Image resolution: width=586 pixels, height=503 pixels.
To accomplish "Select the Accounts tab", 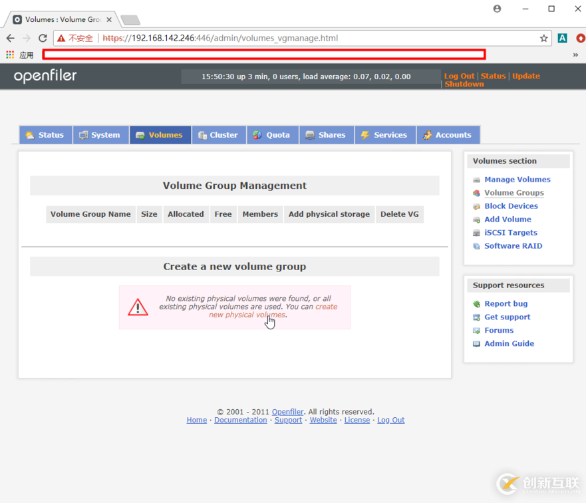I will (448, 135).
